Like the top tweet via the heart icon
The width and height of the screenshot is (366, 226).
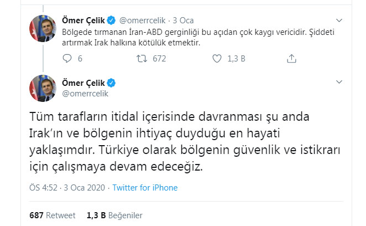216,58
